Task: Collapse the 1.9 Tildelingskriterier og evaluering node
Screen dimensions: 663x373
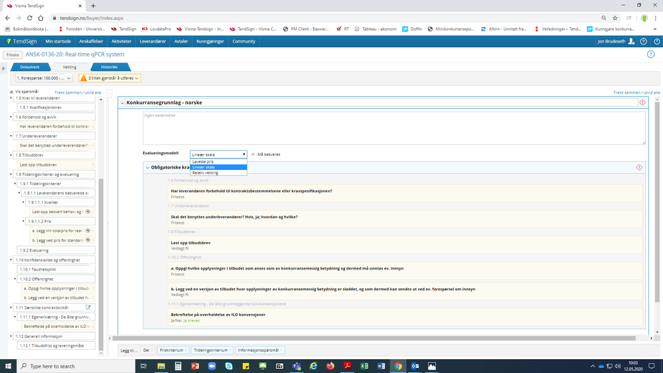Action: click(11, 175)
